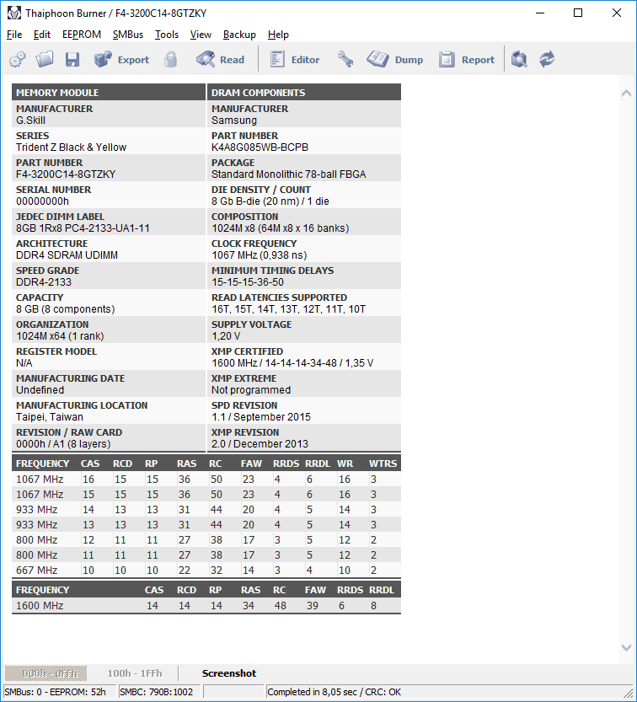
Task: Switch to the 100h - 1FFh tab
Action: pyautogui.click(x=135, y=673)
